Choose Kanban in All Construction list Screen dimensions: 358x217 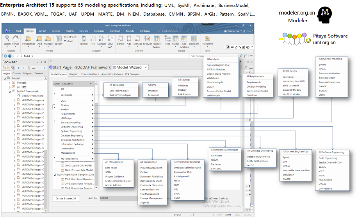144,172
